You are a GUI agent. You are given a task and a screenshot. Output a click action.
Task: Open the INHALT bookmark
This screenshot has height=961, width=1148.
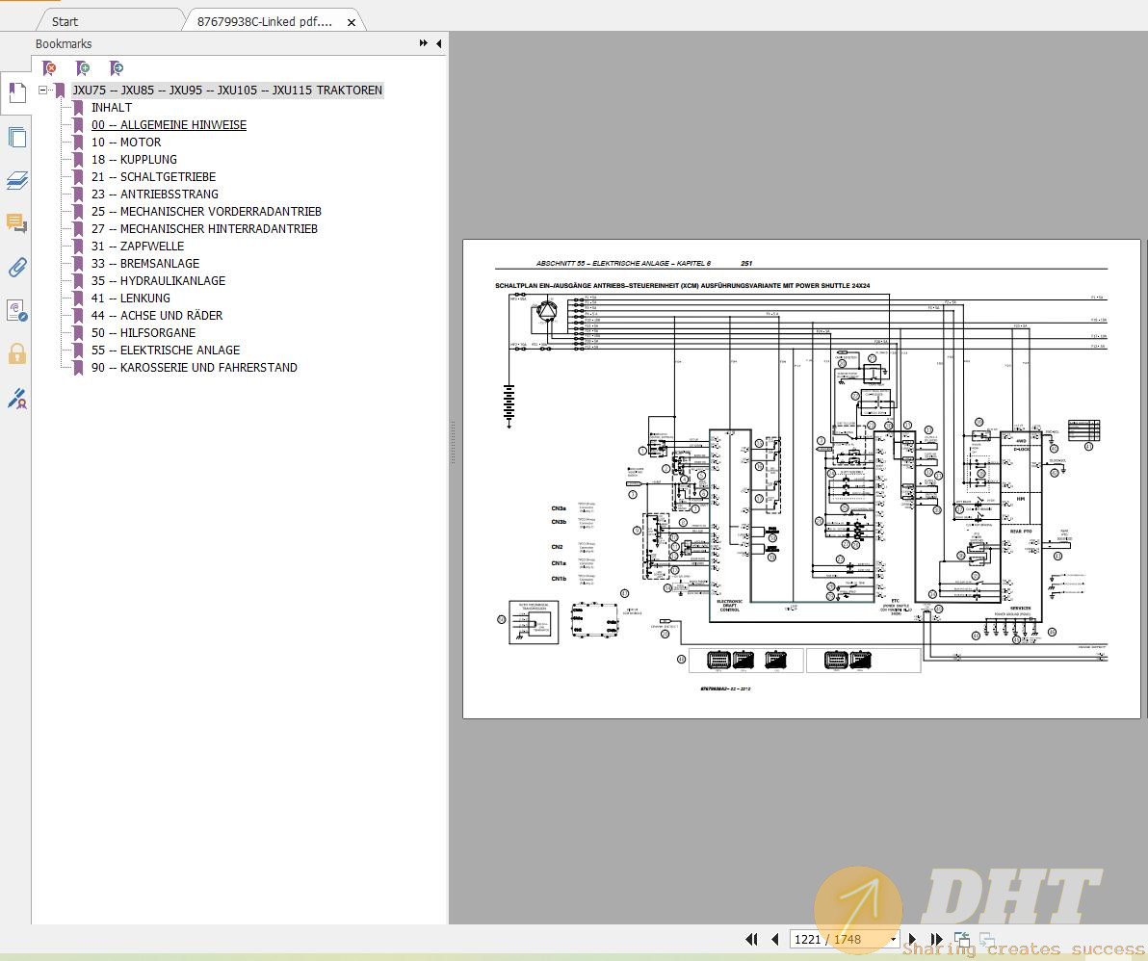click(112, 107)
